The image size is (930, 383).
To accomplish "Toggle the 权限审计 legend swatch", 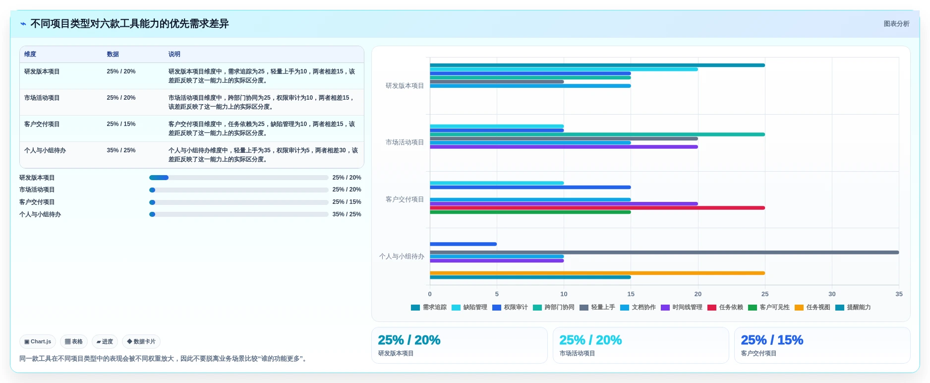I will point(497,308).
